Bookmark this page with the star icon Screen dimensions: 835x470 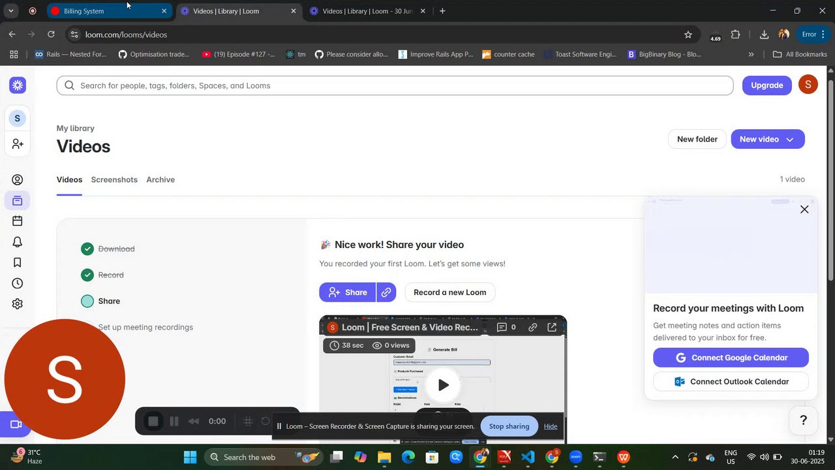pyautogui.click(x=688, y=35)
